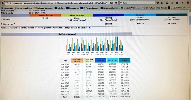Screen dimensions: 191x100
Task: Click the address bar URL field
Action: (58, 3)
